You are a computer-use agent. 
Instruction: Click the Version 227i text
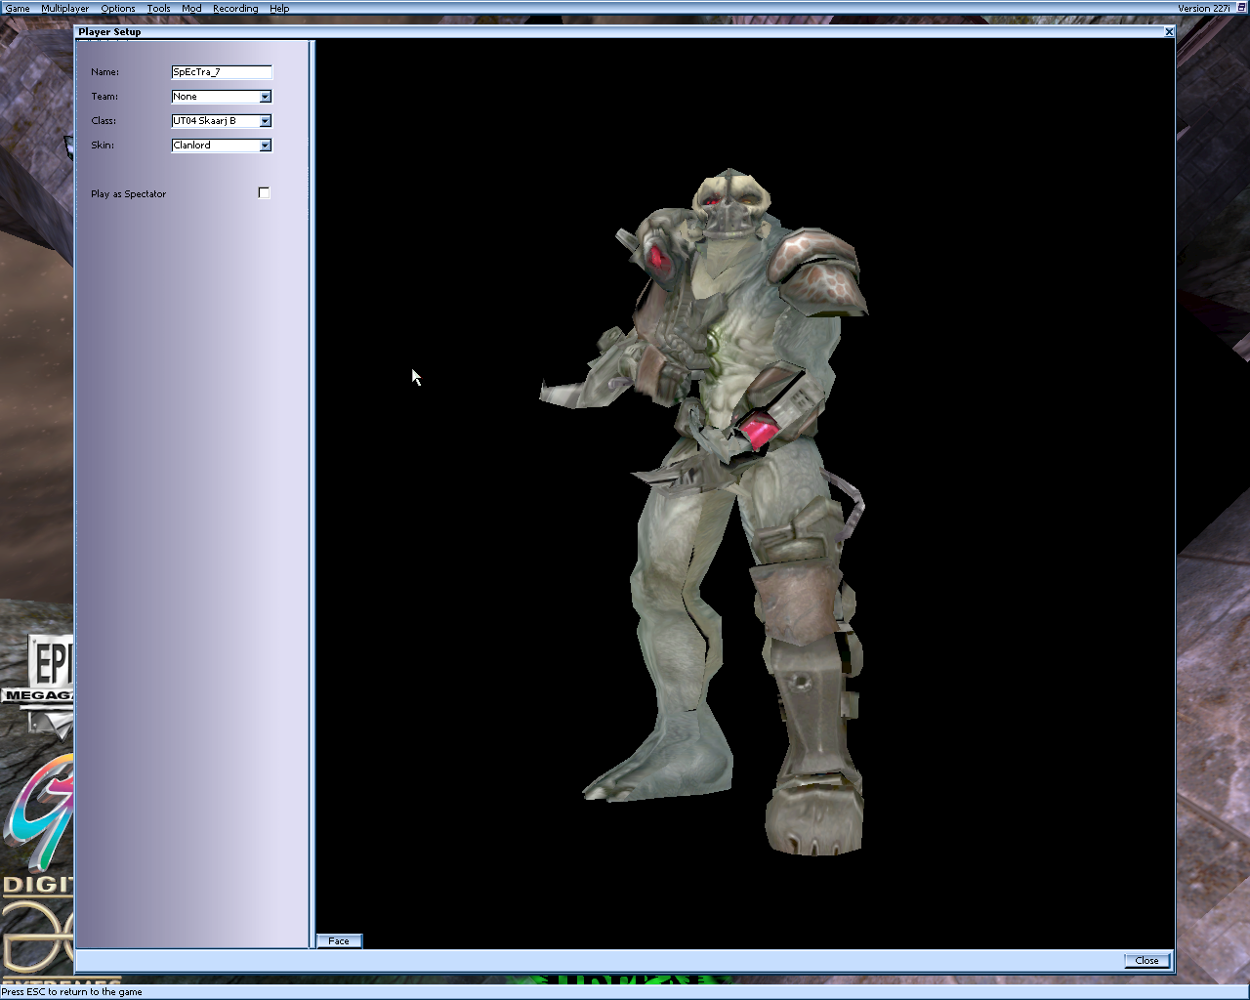tap(1204, 8)
